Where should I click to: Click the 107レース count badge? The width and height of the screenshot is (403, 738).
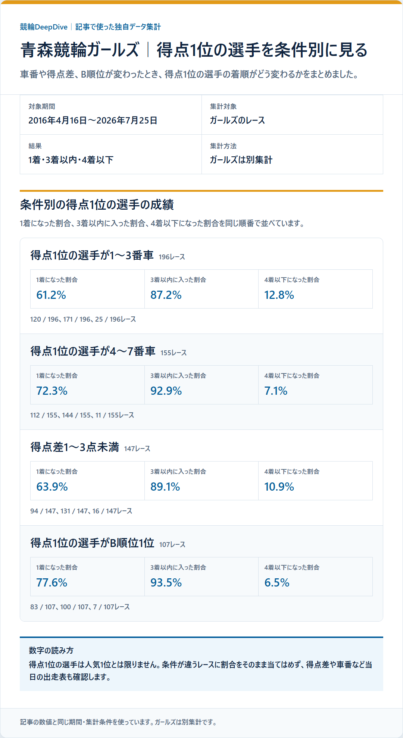[x=172, y=545]
